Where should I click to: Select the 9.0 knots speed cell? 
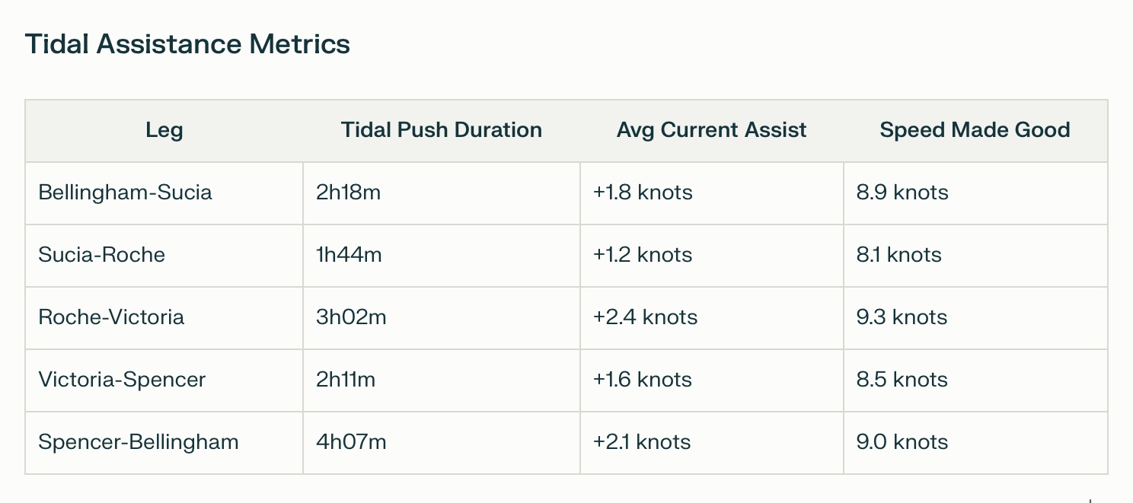902,442
